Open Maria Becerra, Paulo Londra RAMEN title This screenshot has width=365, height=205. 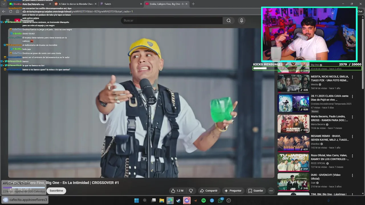tap(330, 118)
